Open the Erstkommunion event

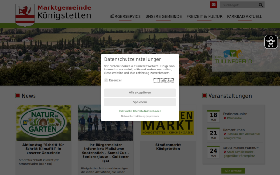click(x=235, y=114)
